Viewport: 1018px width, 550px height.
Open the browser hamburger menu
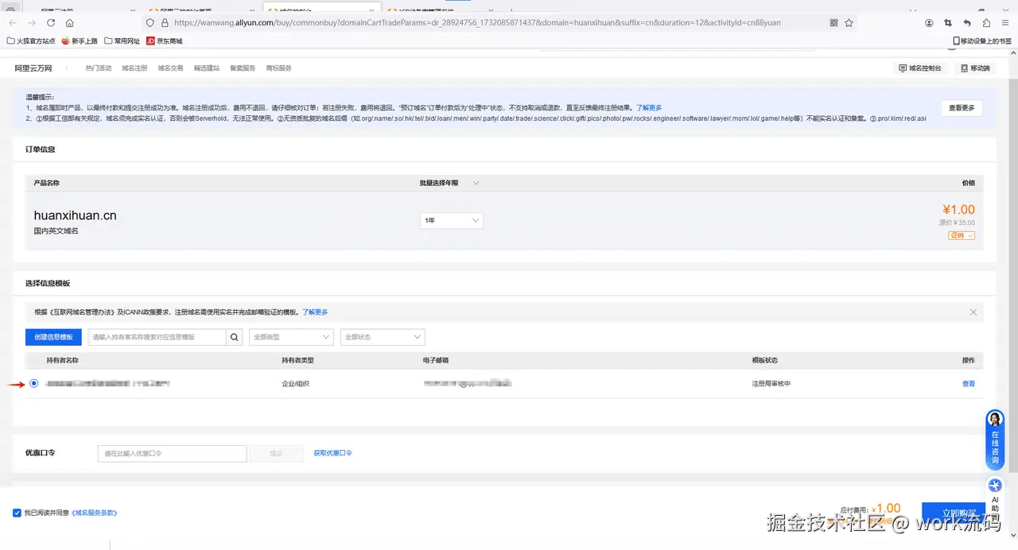(x=1005, y=23)
